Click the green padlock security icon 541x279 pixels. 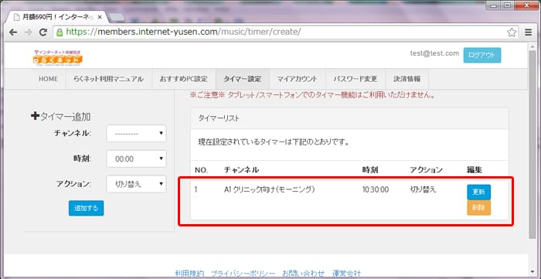(60, 32)
